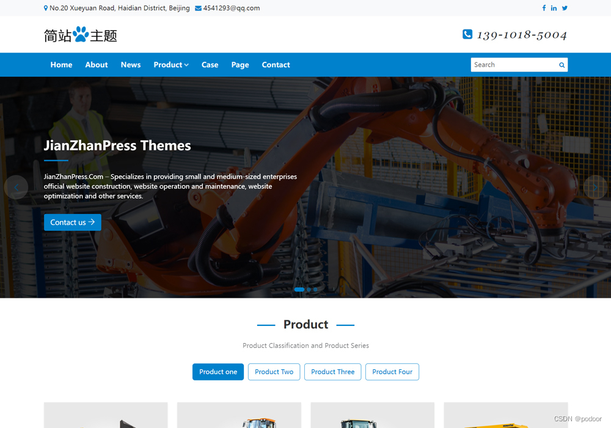611x428 pixels.
Task: Open the Facebook social icon
Action: click(544, 8)
